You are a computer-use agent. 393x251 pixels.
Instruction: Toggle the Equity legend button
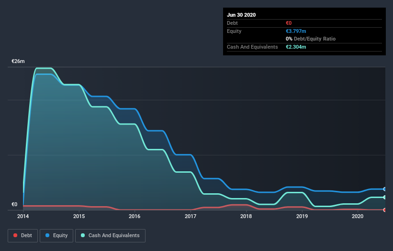(x=56, y=236)
